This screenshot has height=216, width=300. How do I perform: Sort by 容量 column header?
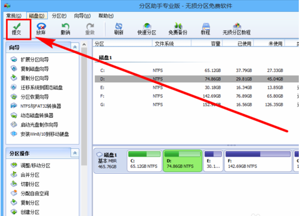(207, 43)
